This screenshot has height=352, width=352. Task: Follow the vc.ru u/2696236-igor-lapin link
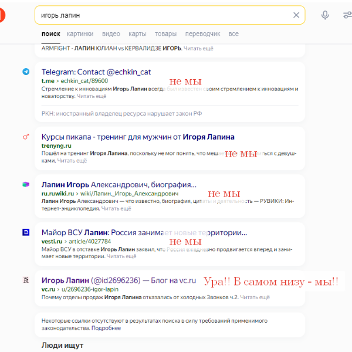[80, 289]
